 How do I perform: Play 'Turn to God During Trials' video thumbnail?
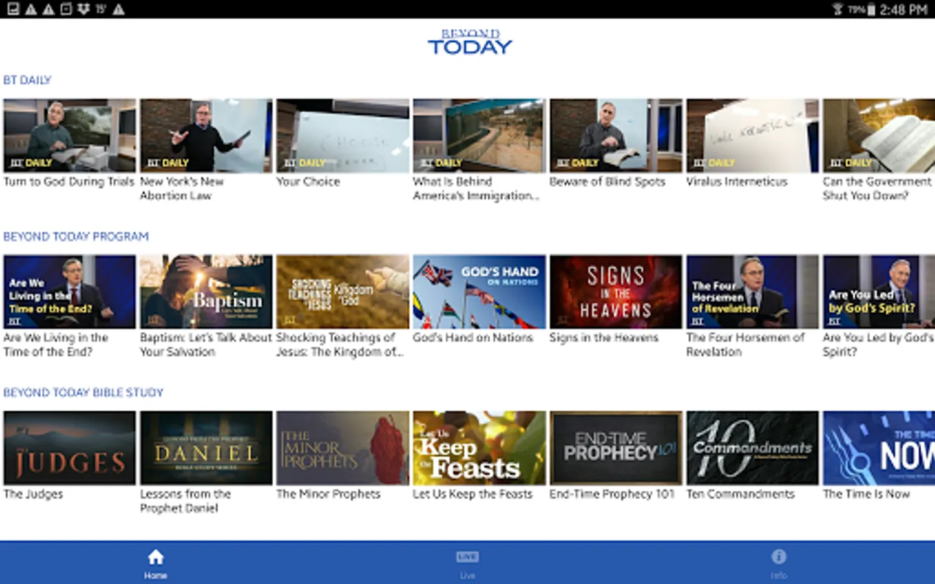click(x=69, y=136)
